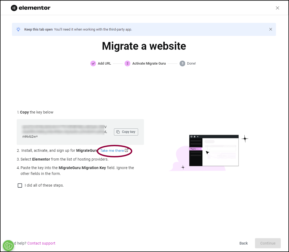The width and height of the screenshot is (289, 252).
Task: Click the step 2 number circle
Action: pyautogui.click(x=127, y=64)
